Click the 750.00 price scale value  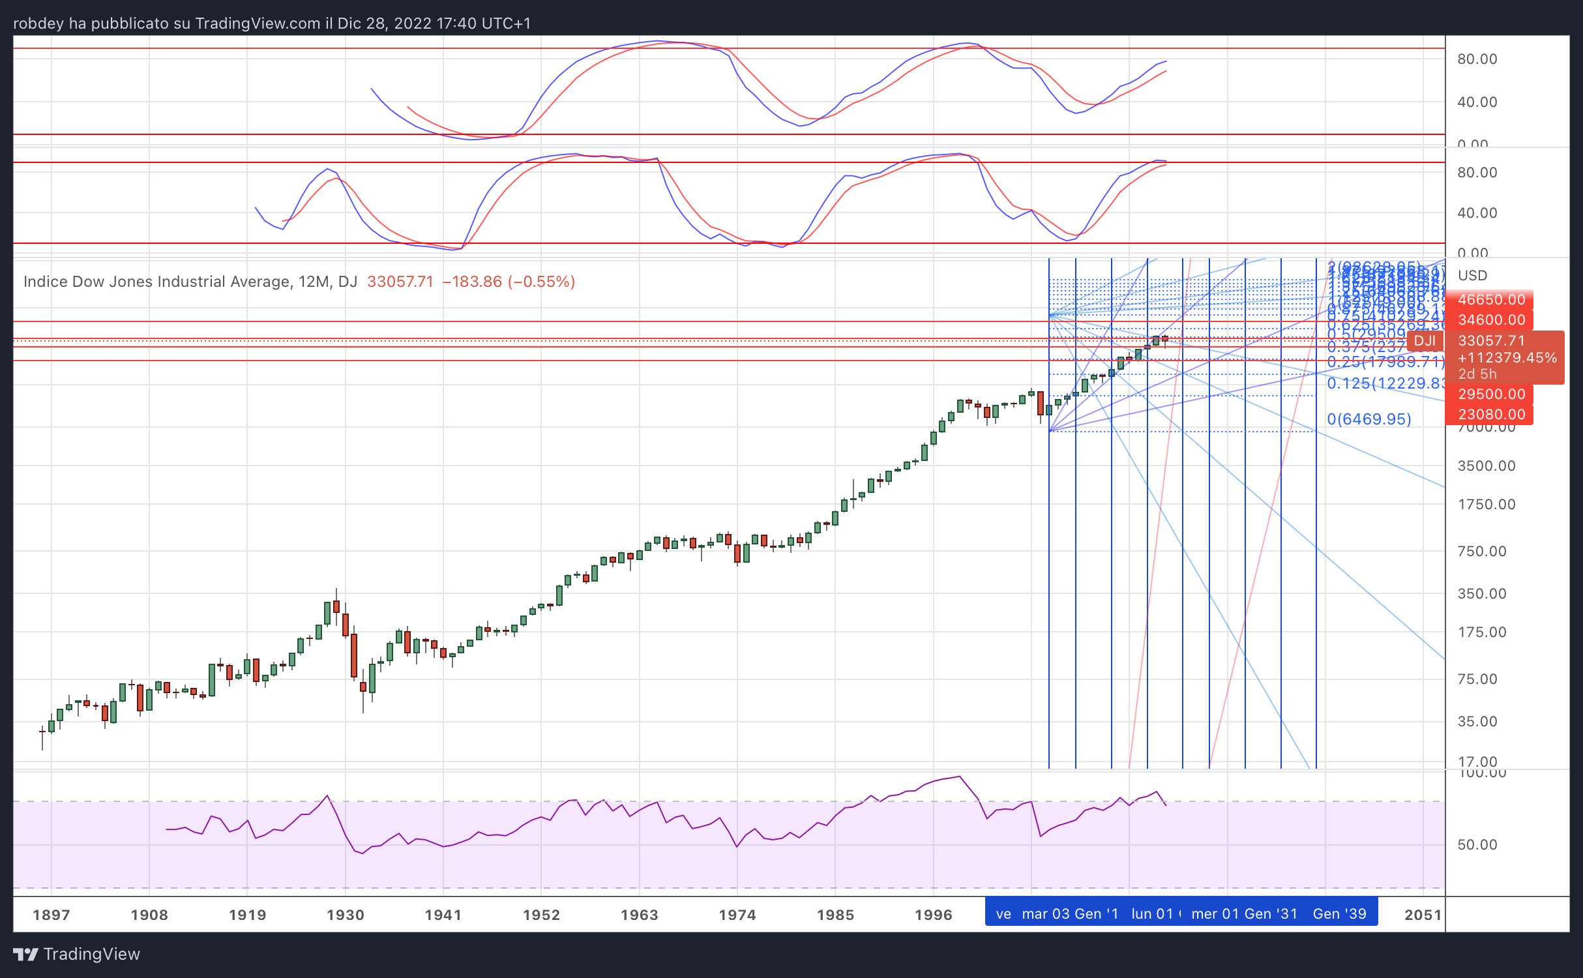coord(1483,552)
